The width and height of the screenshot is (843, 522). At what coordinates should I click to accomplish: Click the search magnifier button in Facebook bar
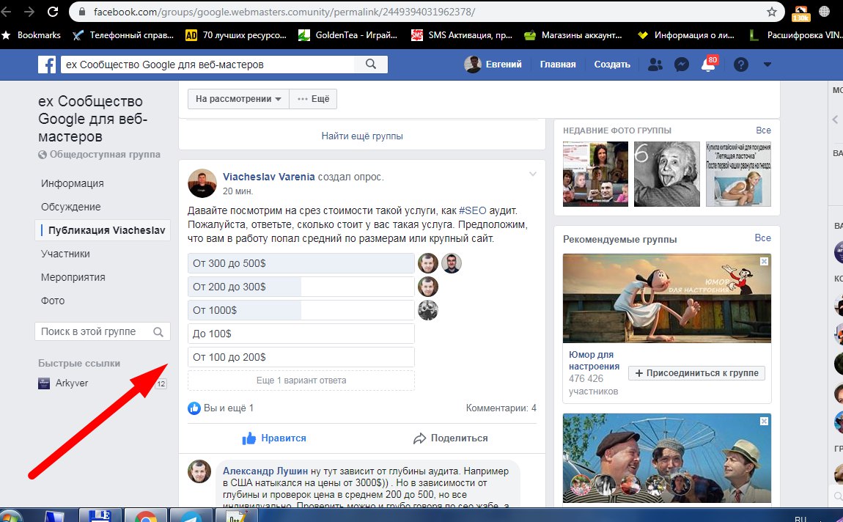pos(371,65)
